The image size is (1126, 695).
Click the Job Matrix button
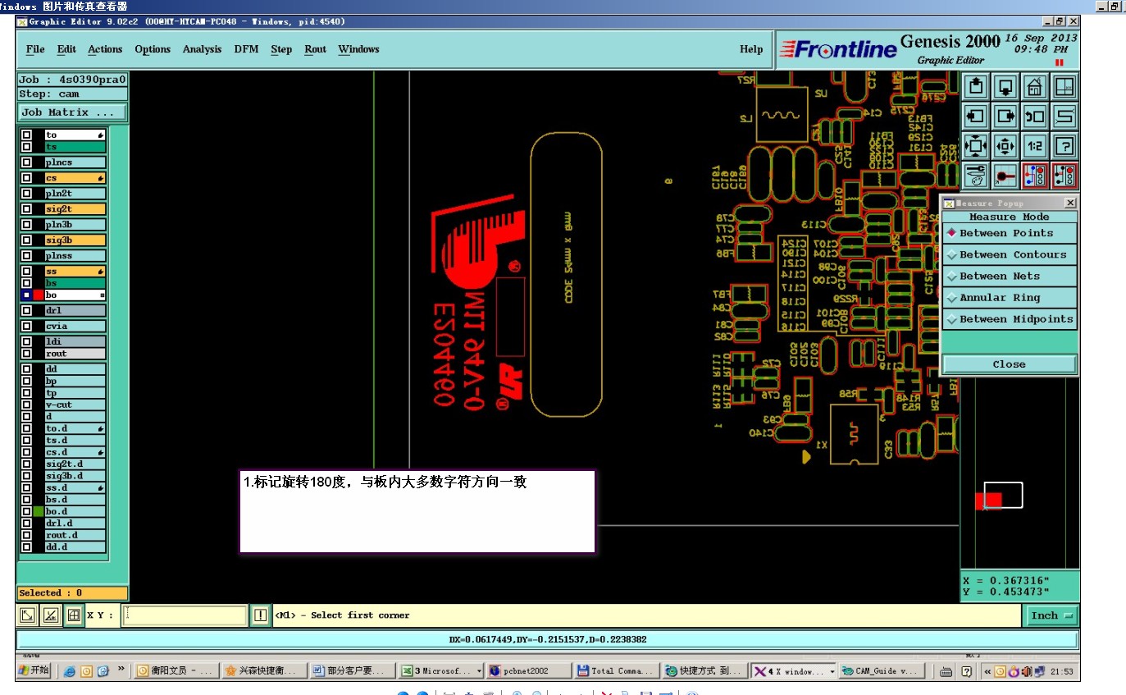click(72, 112)
